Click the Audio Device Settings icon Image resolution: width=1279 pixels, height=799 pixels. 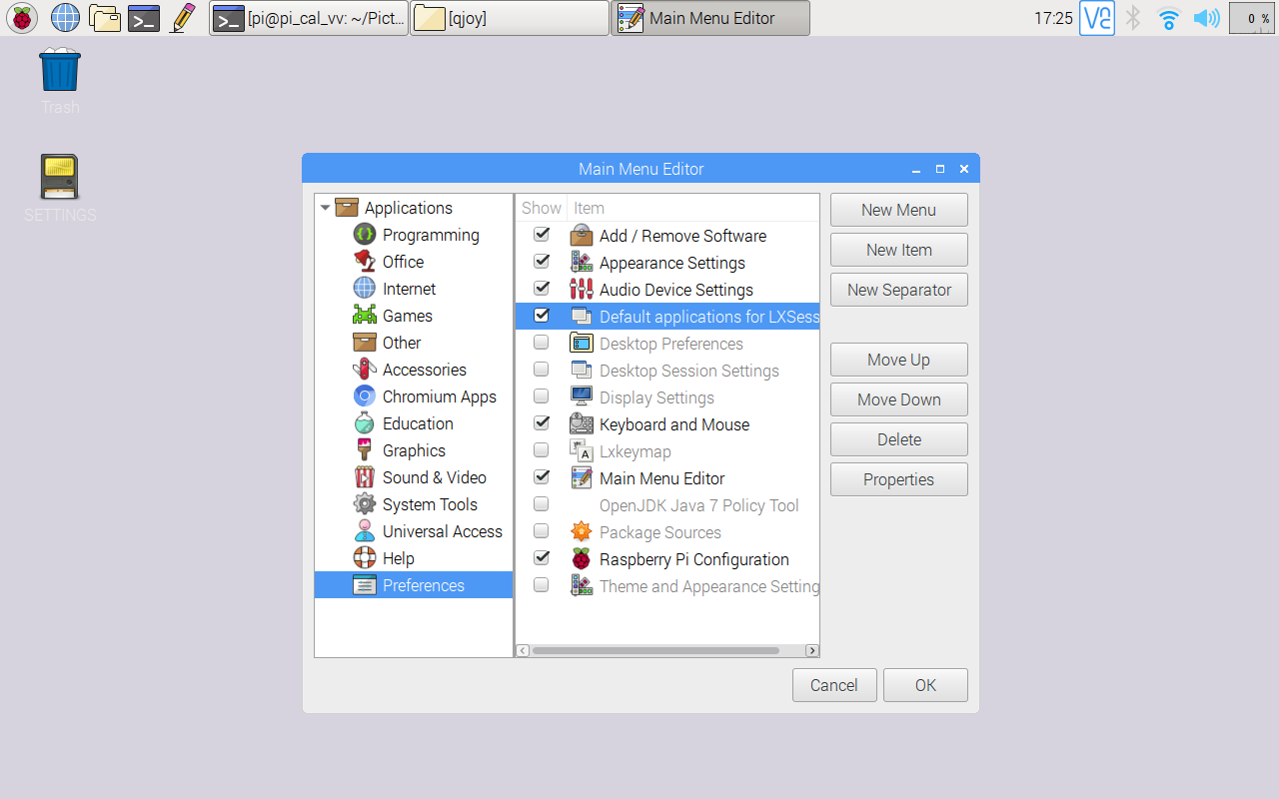tap(581, 289)
